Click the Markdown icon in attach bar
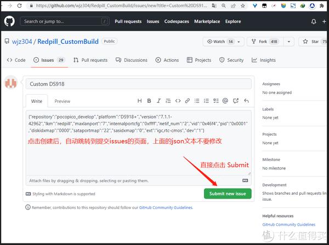The width and height of the screenshot is (329, 245). click(x=245, y=180)
